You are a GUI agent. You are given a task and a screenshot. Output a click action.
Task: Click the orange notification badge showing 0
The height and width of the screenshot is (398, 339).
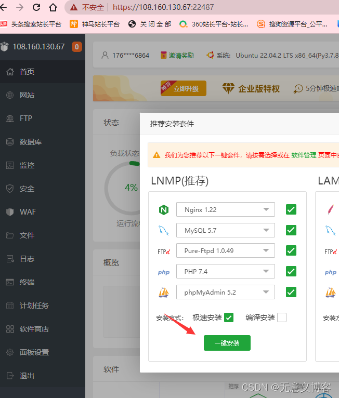point(76,47)
